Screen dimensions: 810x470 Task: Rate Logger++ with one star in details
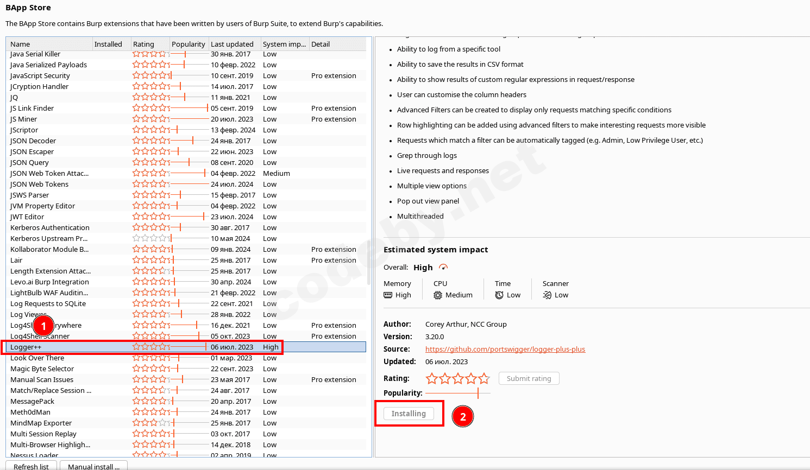point(432,378)
